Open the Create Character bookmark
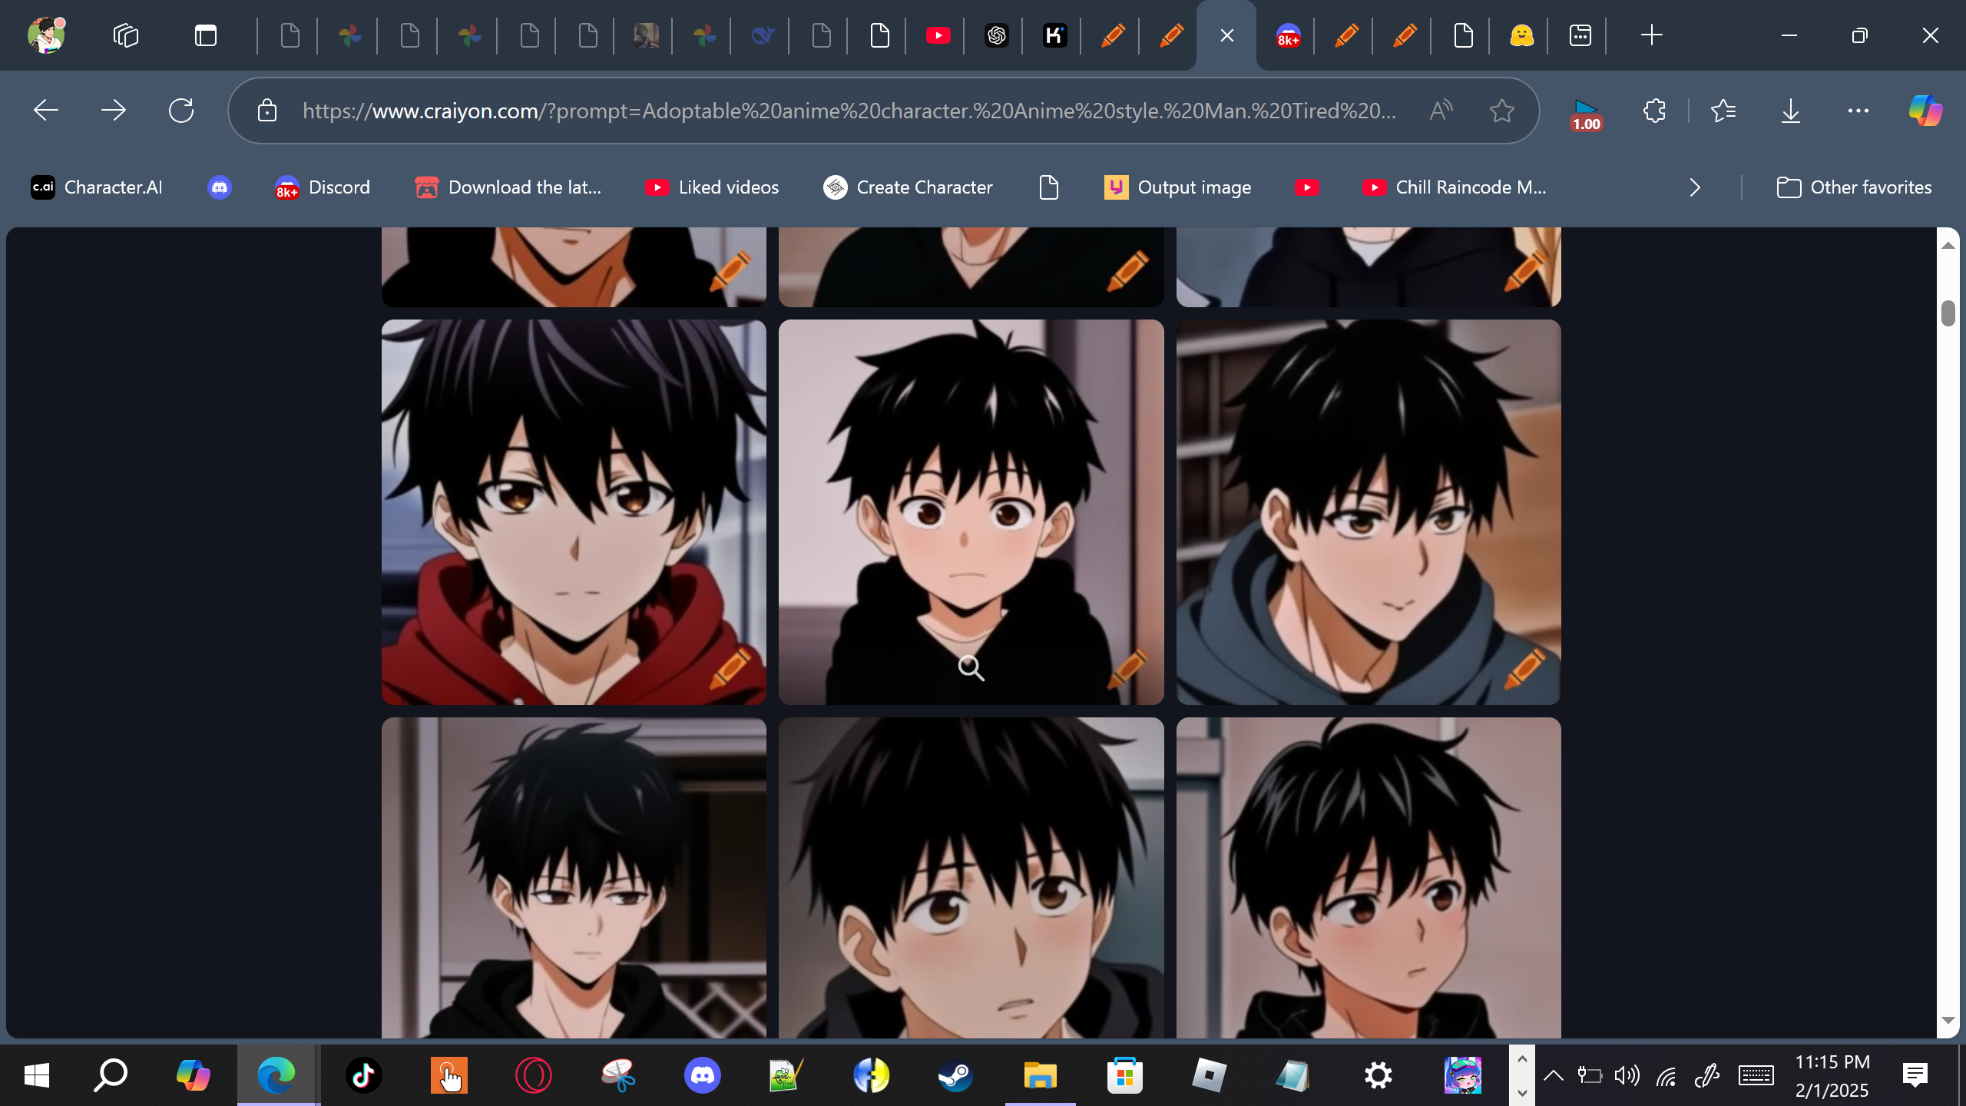The width and height of the screenshot is (1966, 1106). click(x=908, y=187)
